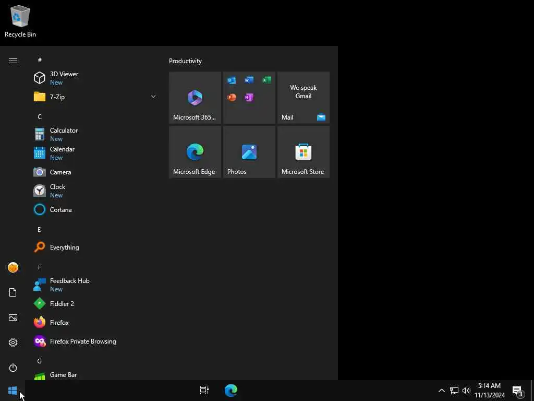The height and width of the screenshot is (401, 534).
Task: Open Firefox from the app list
Action: pyautogui.click(x=95, y=322)
